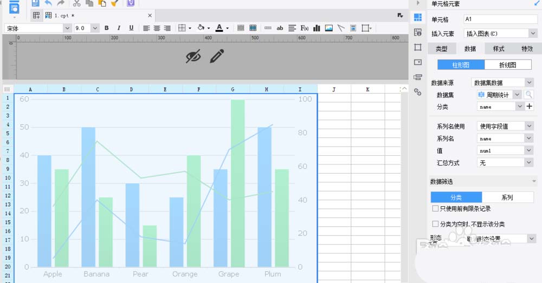Switch to the 特效 tab
The width and height of the screenshot is (542, 283).
(527, 49)
